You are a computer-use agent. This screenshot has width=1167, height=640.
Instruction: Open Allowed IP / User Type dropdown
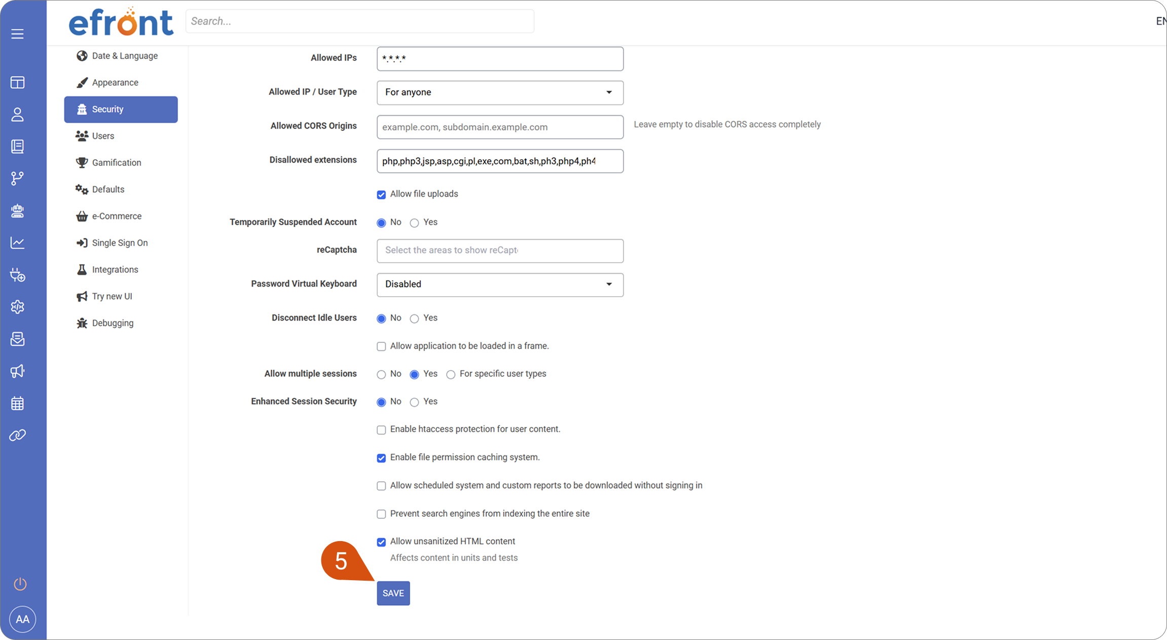click(x=500, y=93)
